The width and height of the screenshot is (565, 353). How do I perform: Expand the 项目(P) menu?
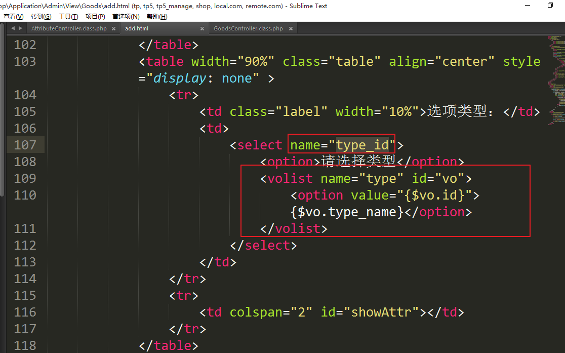coord(95,17)
